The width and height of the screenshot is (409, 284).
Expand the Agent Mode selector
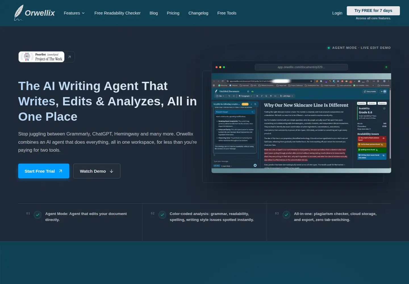(227, 166)
